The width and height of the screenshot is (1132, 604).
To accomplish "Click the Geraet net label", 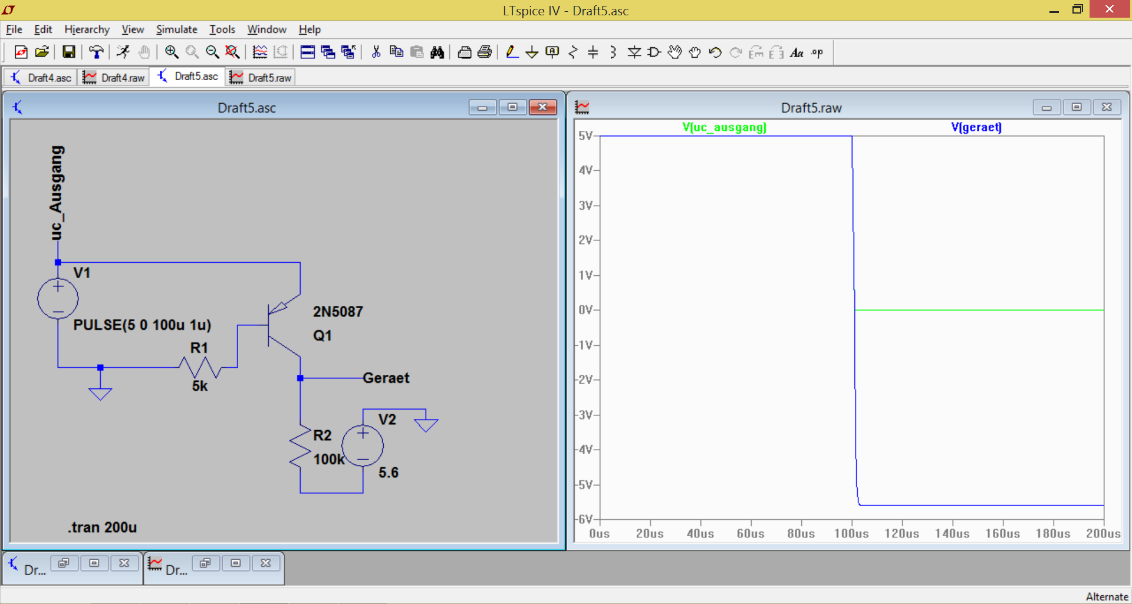I will click(x=386, y=378).
